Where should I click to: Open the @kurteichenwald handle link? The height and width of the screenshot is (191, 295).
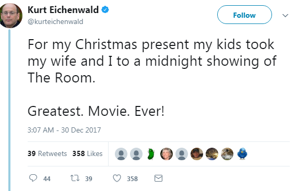tap(55, 21)
